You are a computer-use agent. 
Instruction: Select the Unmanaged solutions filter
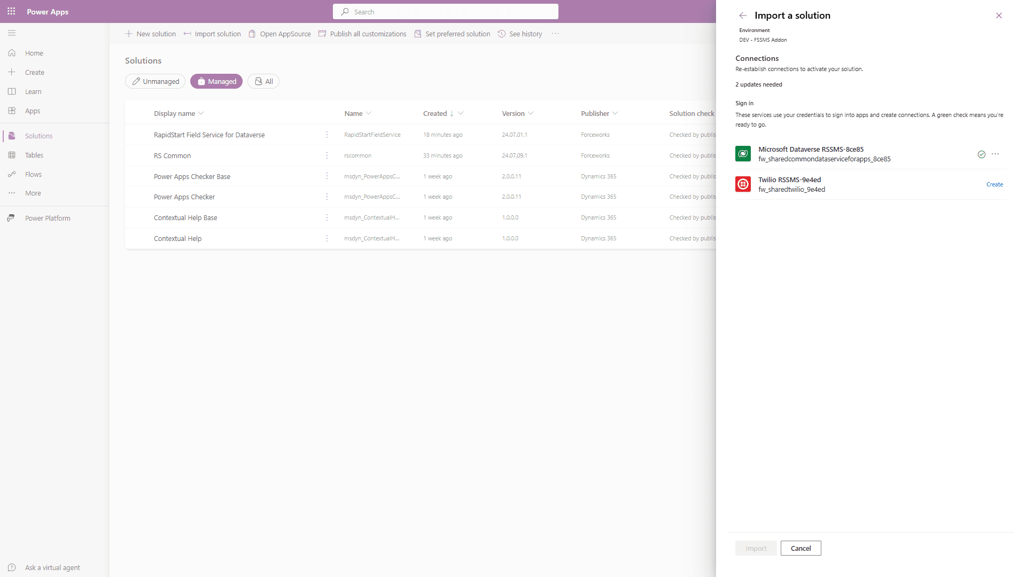point(155,81)
